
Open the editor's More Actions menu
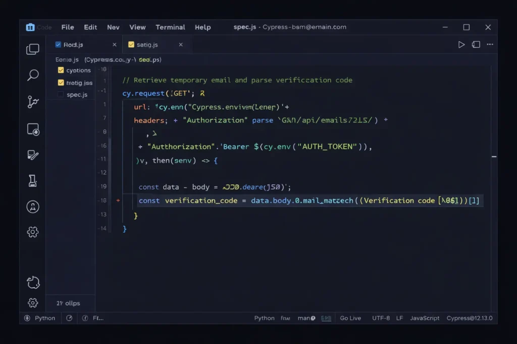(489, 44)
